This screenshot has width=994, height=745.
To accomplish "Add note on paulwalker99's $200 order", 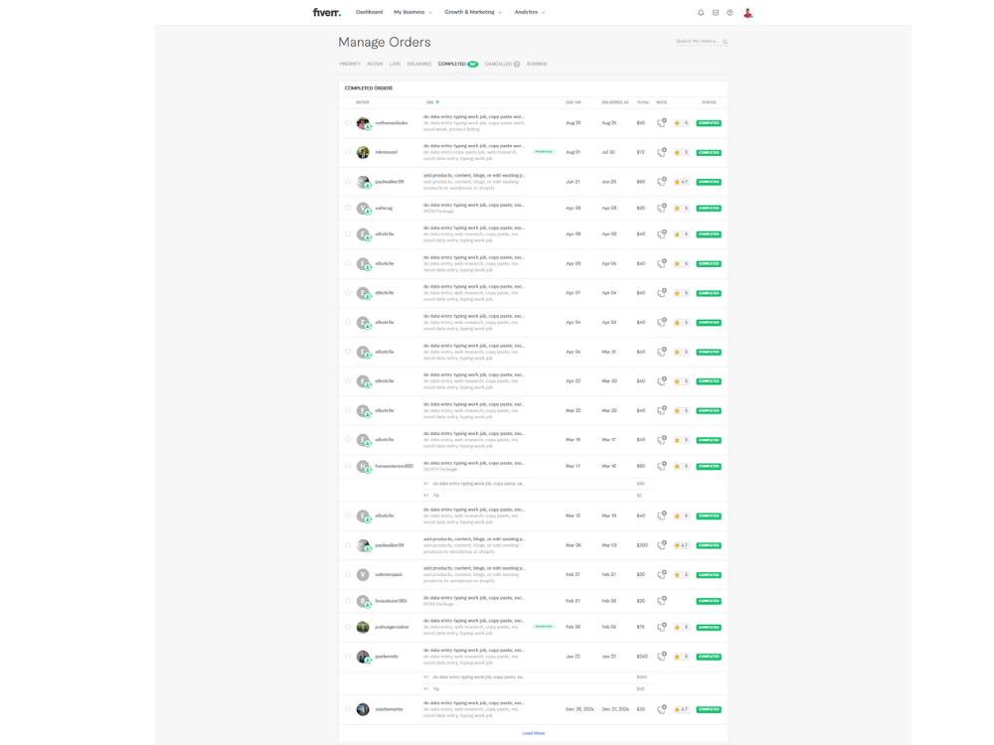I will click(x=661, y=544).
